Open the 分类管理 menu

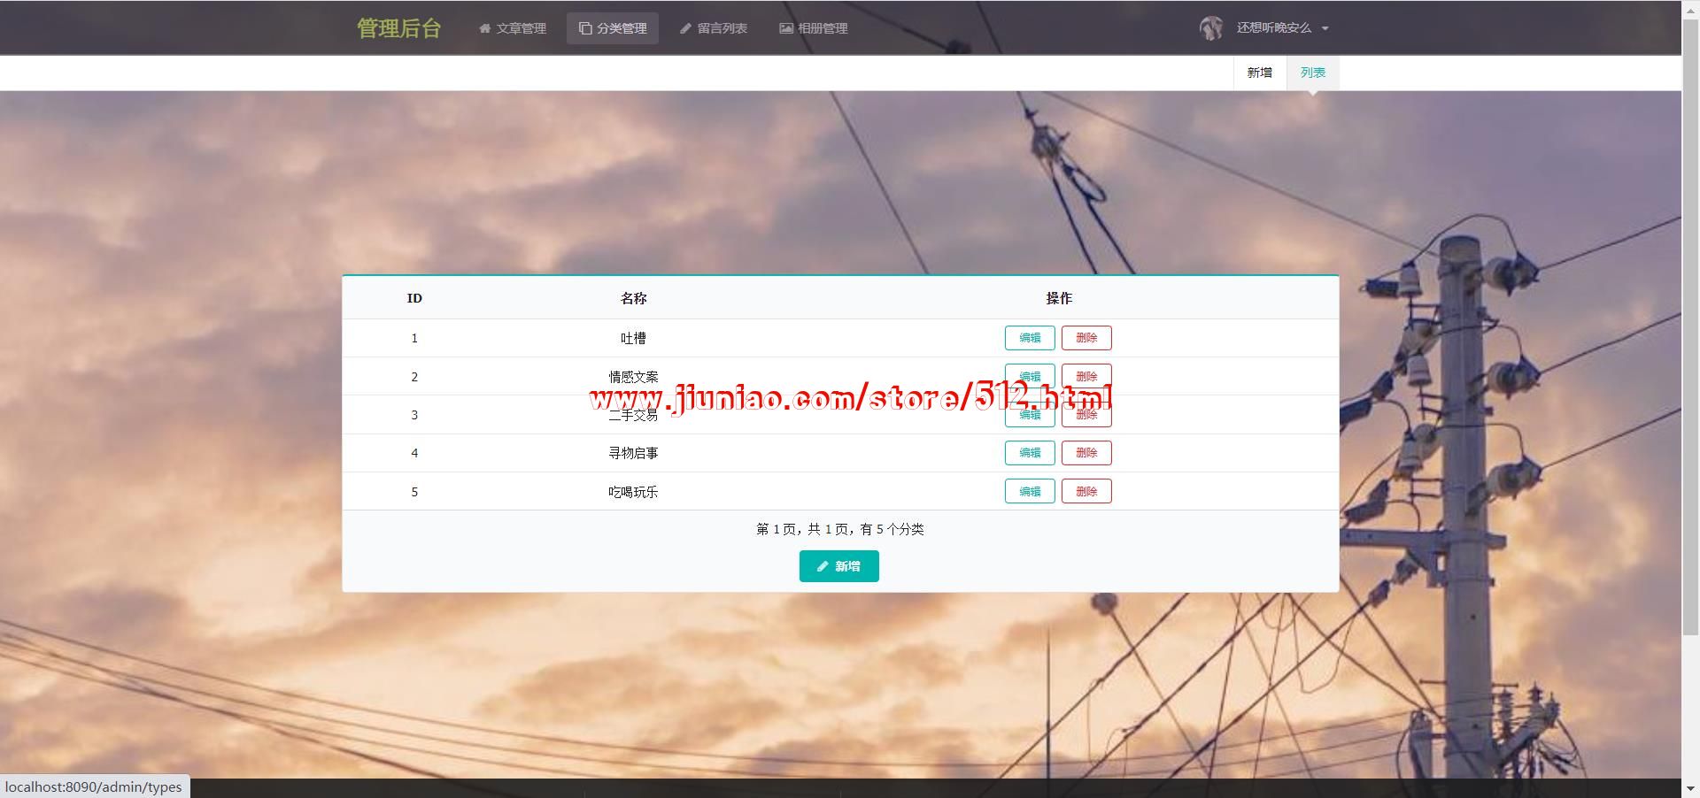pos(613,28)
